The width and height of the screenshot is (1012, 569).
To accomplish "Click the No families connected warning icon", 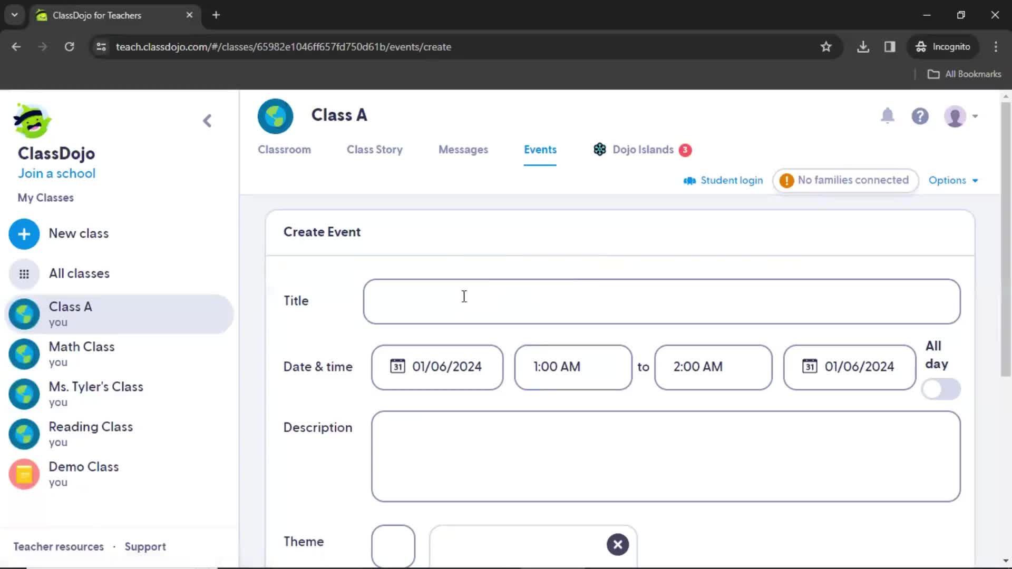I will [786, 180].
